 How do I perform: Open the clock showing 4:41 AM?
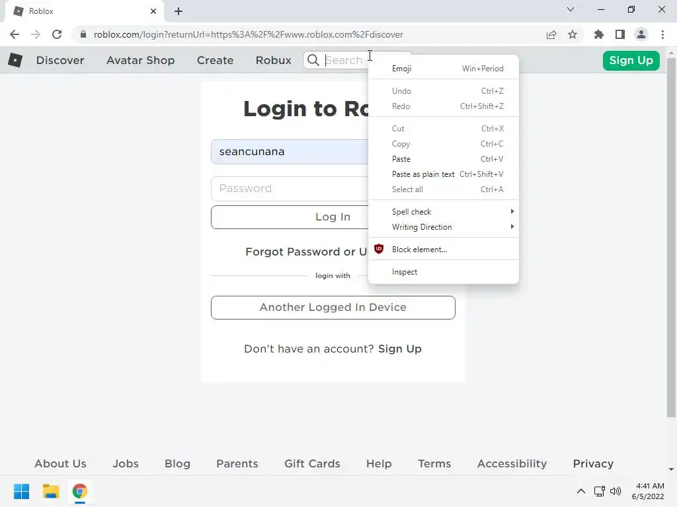pyautogui.click(x=648, y=491)
